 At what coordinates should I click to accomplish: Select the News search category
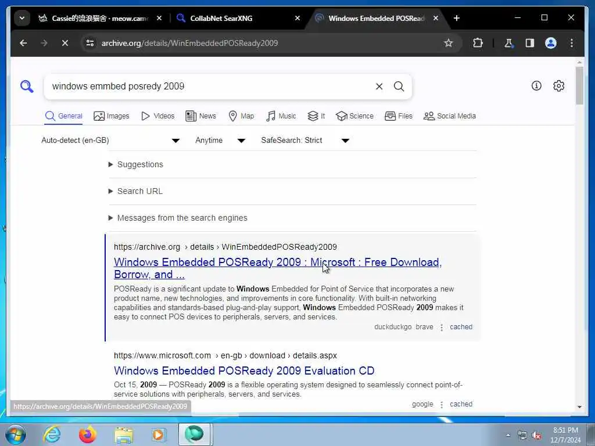pos(200,116)
